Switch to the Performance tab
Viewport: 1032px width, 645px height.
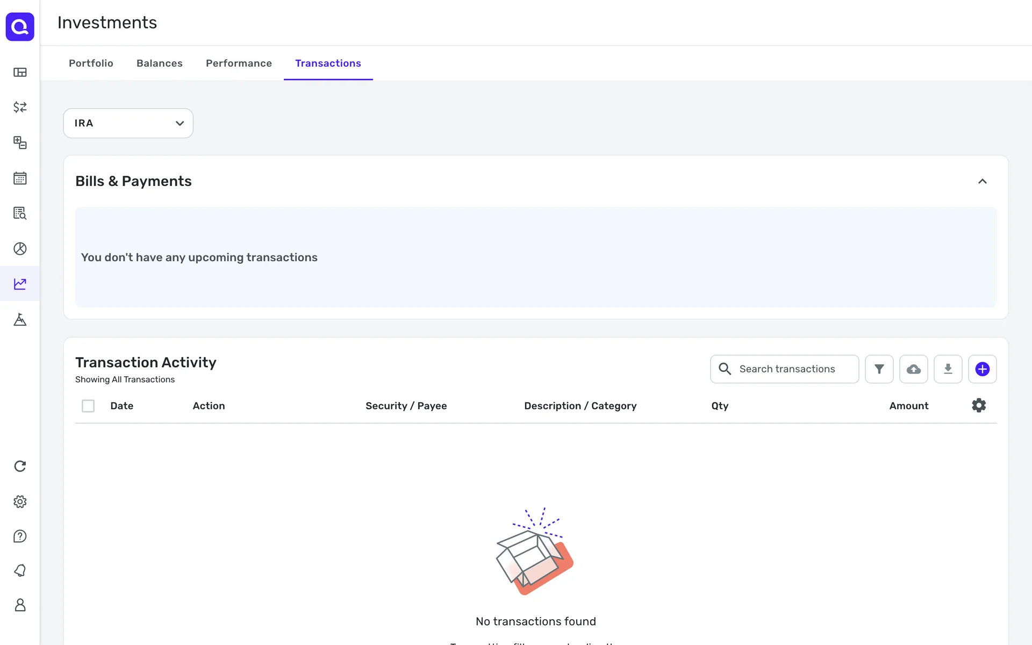coord(239,63)
